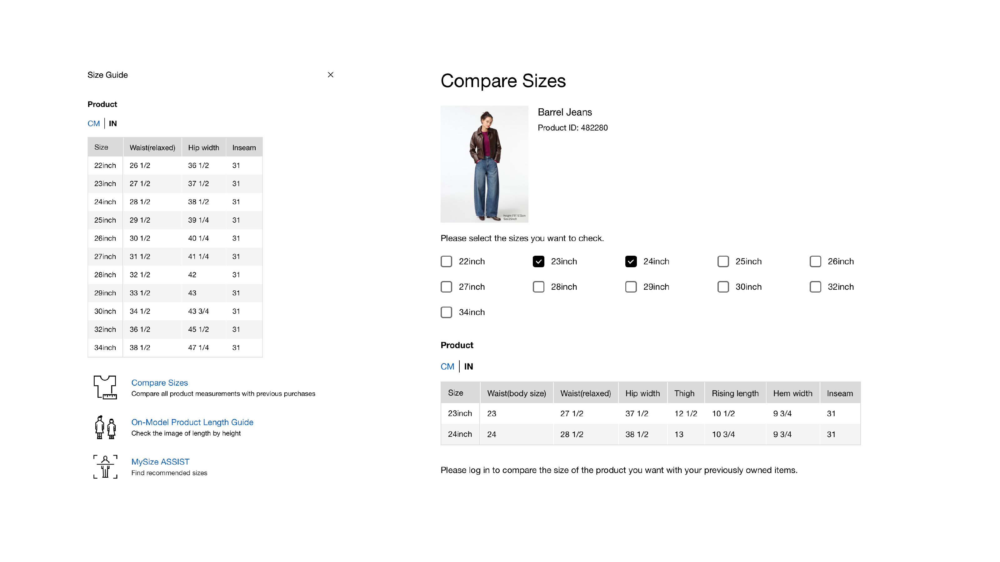Check the 22inch size checkbox
1000x562 pixels.
click(x=447, y=261)
